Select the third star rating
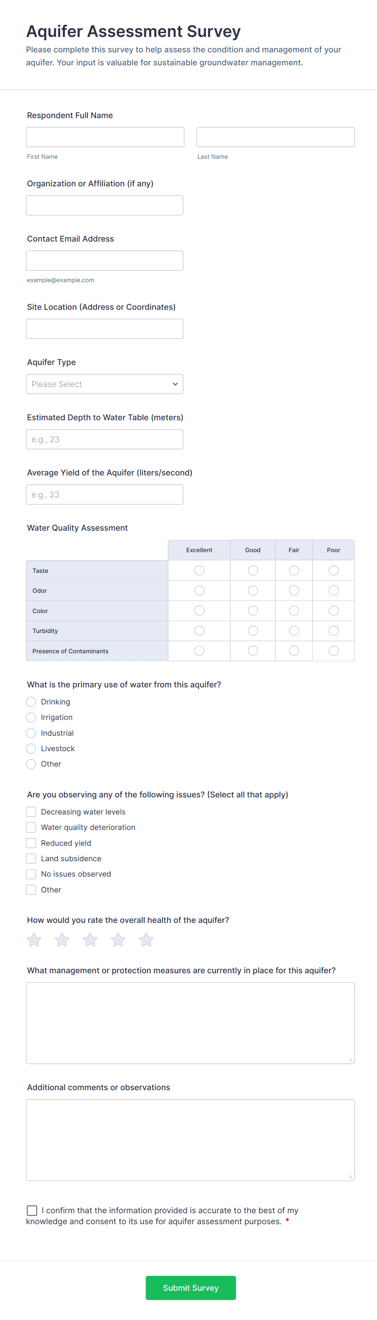The width and height of the screenshot is (377, 1320). coord(90,940)
